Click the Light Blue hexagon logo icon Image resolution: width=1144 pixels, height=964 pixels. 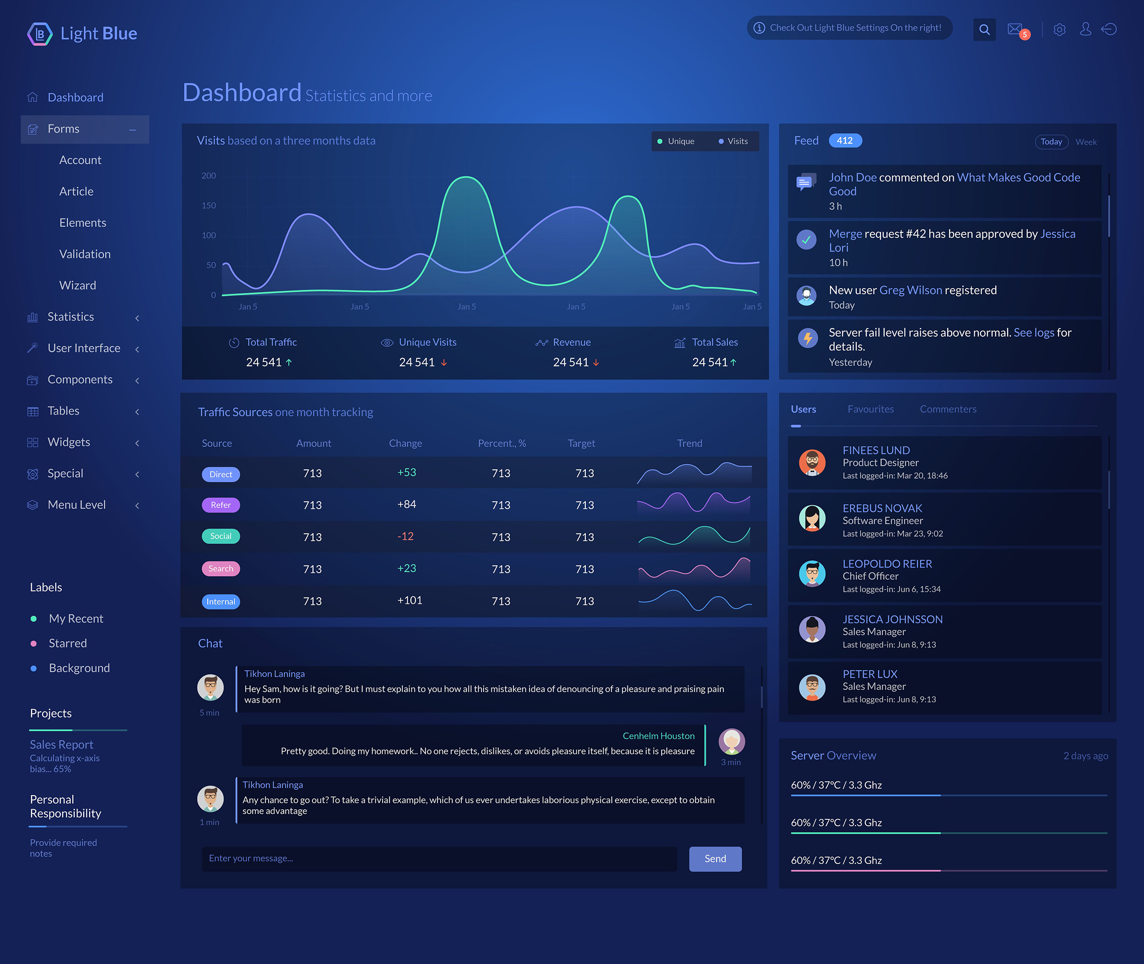pyautogui.click(x=40, y=34)
